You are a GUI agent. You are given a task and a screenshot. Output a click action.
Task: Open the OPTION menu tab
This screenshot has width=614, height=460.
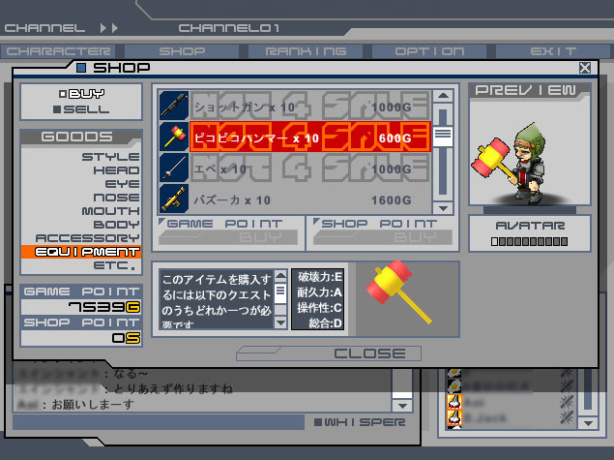pyautogui.click(x=429, y=51)
